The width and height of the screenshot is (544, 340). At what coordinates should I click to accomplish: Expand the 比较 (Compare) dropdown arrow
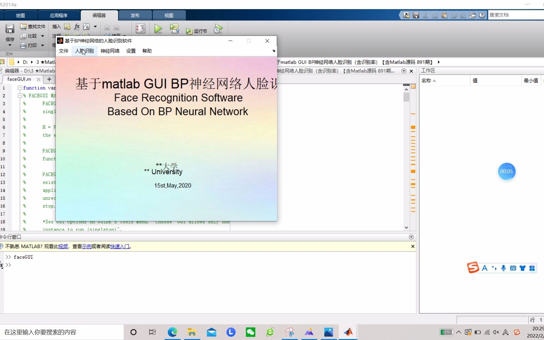42,36
